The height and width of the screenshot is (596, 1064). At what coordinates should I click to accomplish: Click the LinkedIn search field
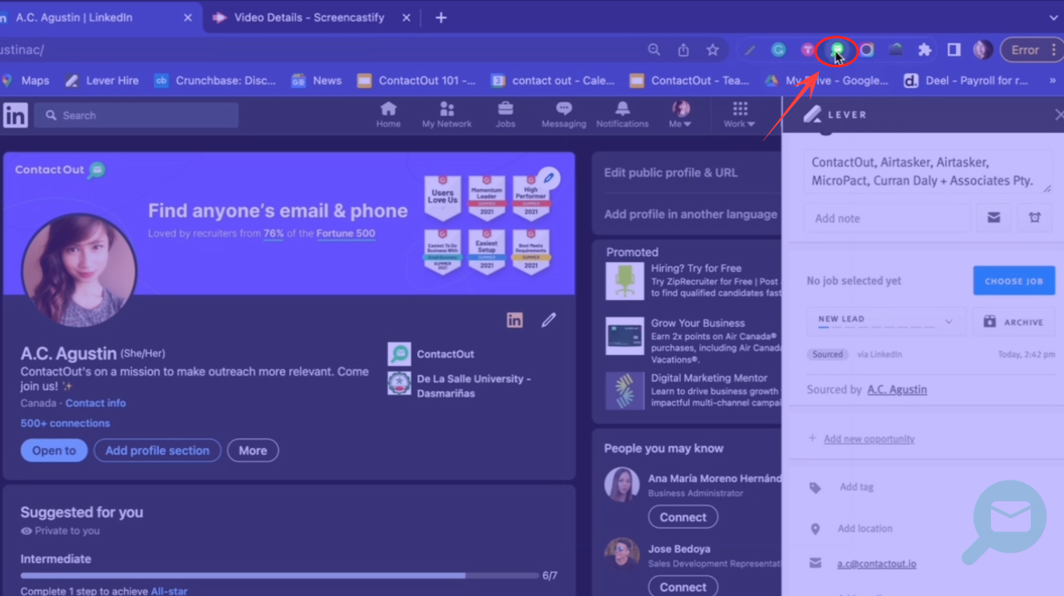(x=136, y=116)
